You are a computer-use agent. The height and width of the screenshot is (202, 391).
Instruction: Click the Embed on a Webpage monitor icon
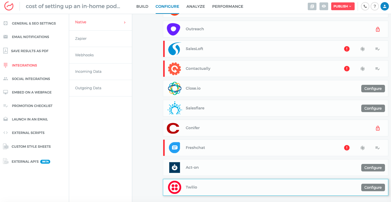point(5,92)
